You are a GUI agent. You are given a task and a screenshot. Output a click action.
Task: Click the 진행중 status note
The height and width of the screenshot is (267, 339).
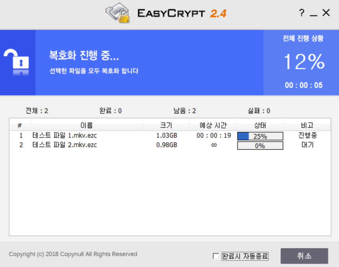[307, 135]
